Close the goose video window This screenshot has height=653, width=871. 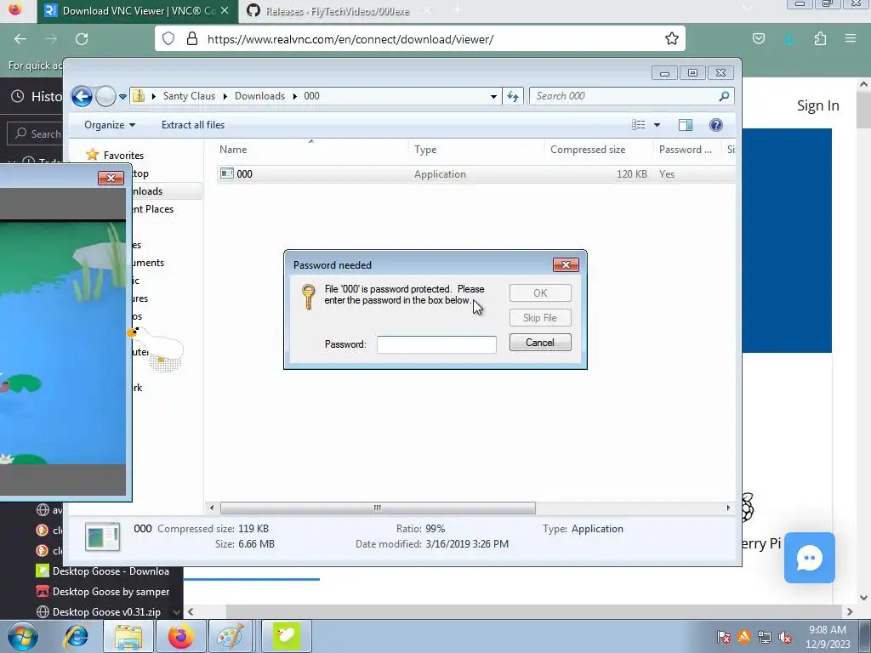pos(111,178)
